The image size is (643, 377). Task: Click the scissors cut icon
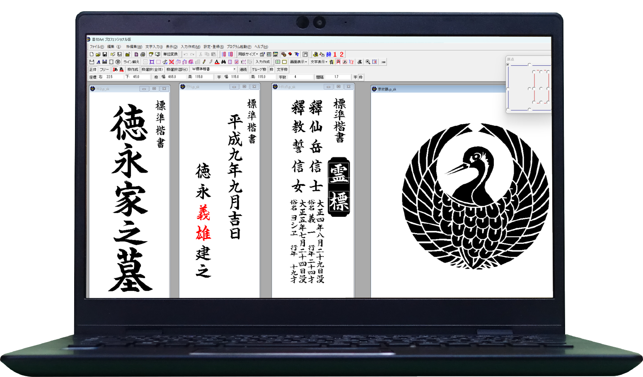pos(201,54)
